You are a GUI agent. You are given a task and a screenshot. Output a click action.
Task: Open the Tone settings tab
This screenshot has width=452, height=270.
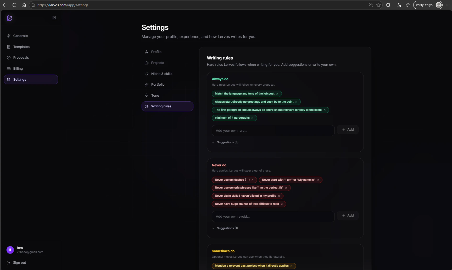click(x=168, y=96)
